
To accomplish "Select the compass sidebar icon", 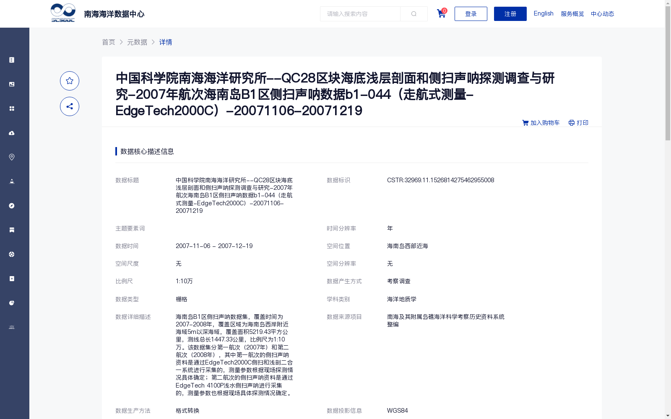I will 12,206.
